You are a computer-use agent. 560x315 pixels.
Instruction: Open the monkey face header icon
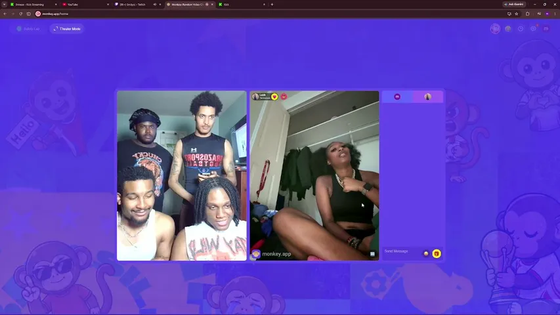(495, 29)
